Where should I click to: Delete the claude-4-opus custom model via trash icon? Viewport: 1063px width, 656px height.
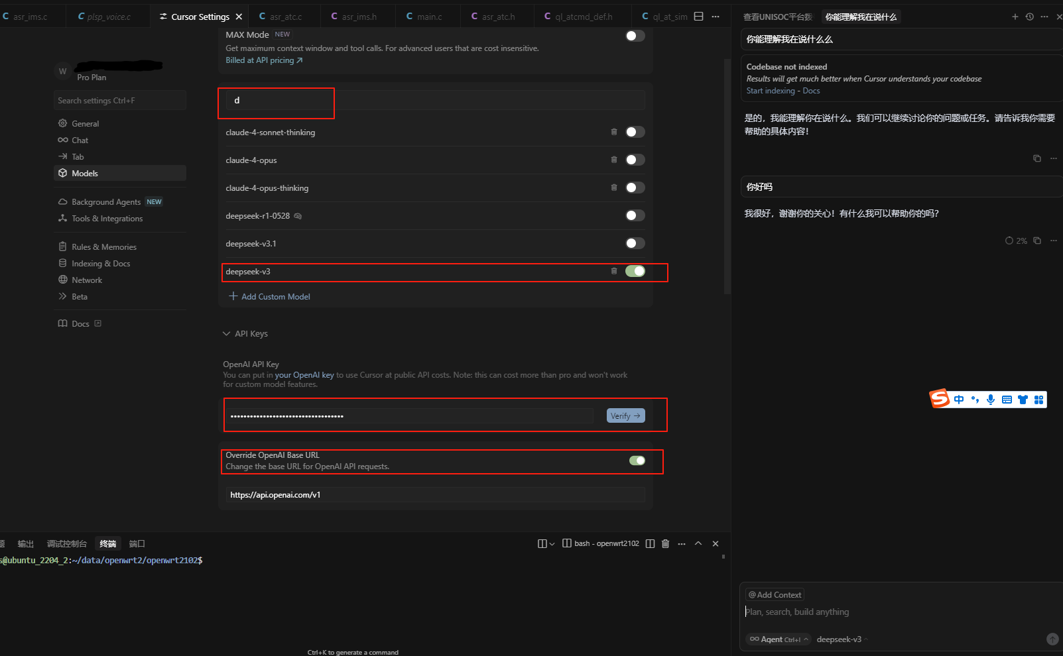(614, 160)
